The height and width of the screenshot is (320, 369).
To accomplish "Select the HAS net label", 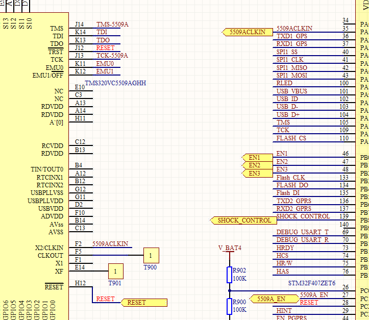I will (283, 272).
